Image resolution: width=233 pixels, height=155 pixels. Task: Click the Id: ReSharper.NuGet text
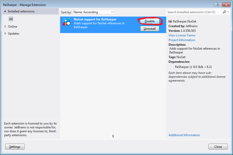[x=182, y=21]
